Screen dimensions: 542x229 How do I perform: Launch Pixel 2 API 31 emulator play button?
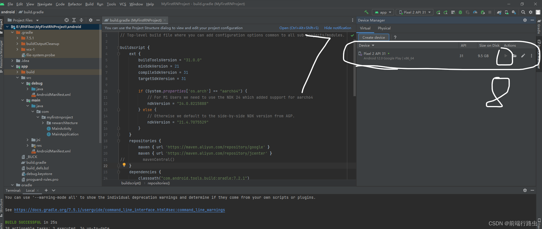pos(506,56)
